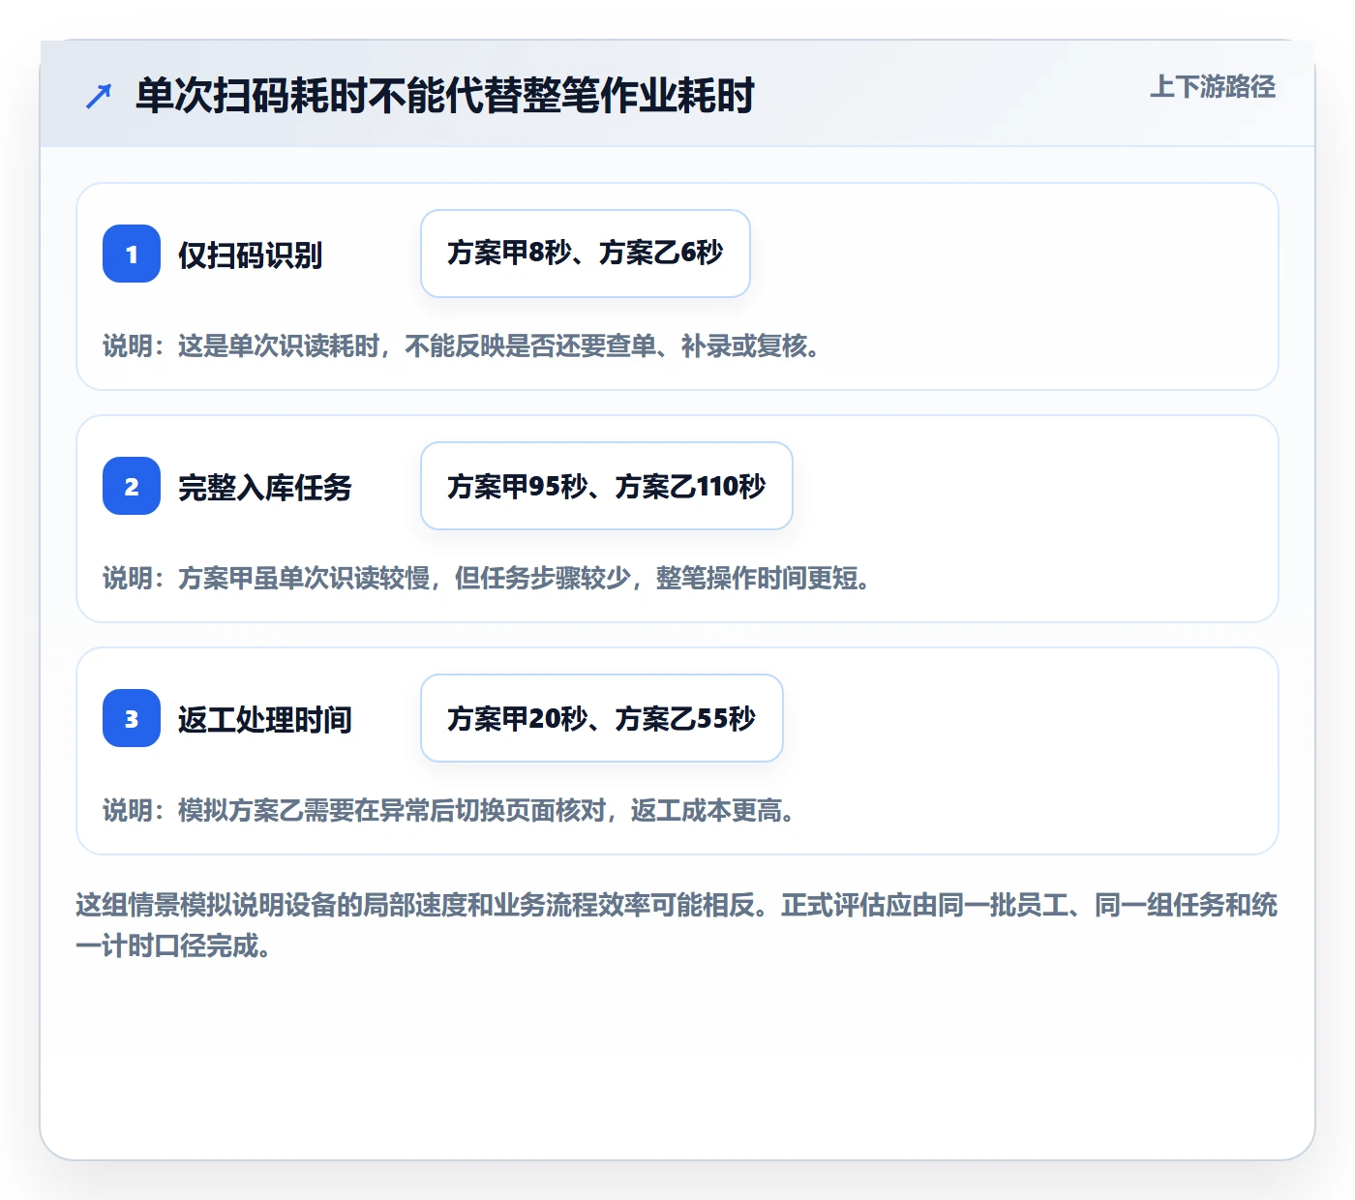Select the 返工处理时间 heading

tap(264, 720)
